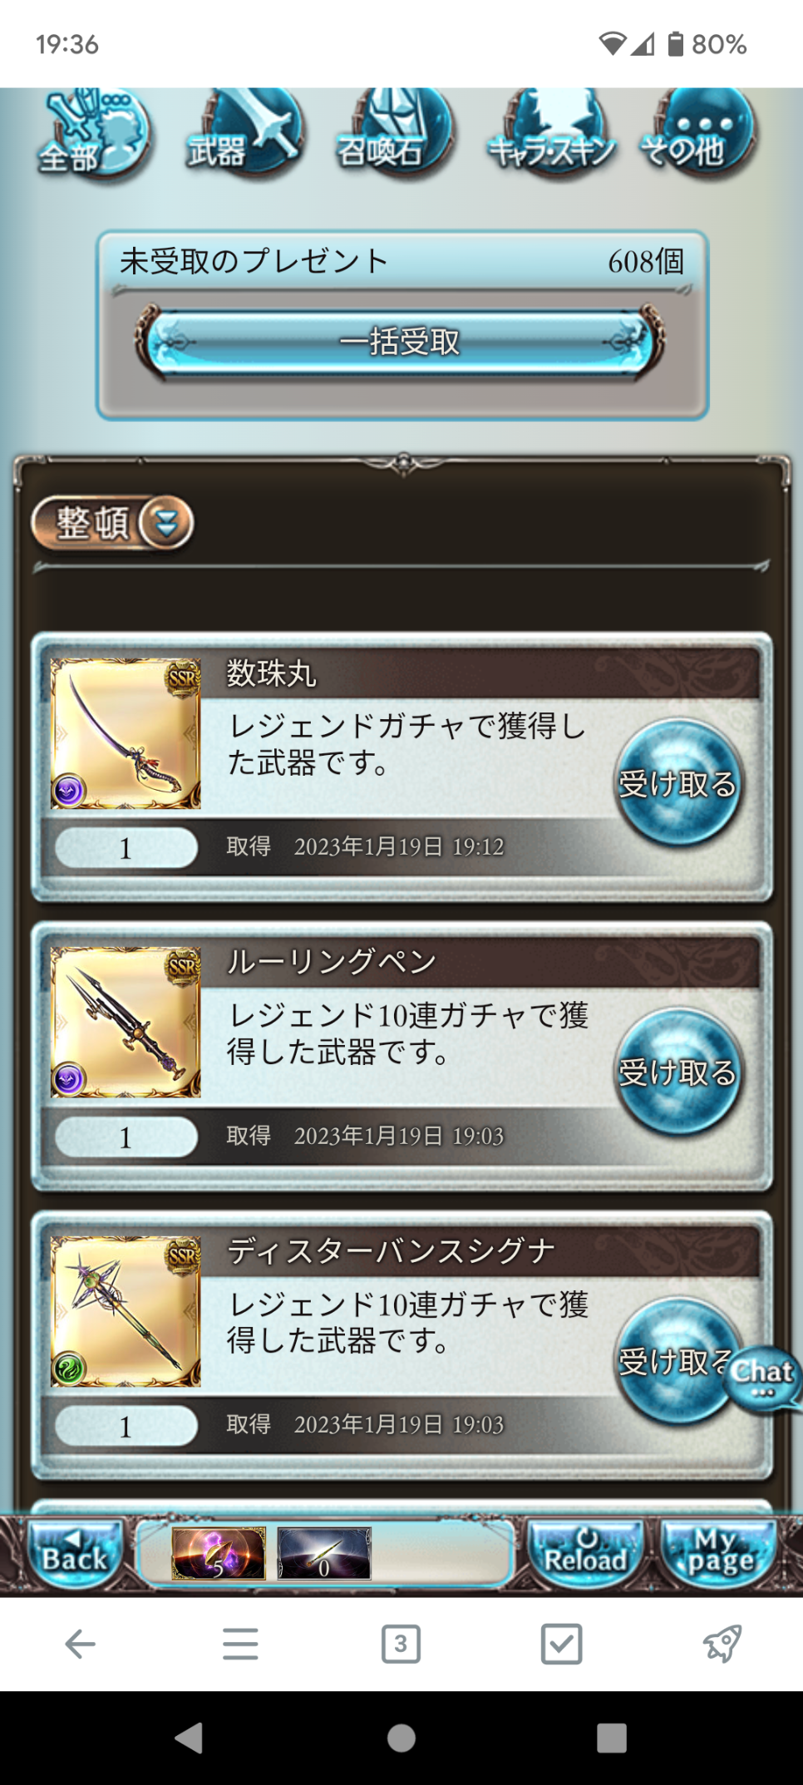
Task: Receive the ディスターバンスシグナ present
Action: coord(675,1360)
